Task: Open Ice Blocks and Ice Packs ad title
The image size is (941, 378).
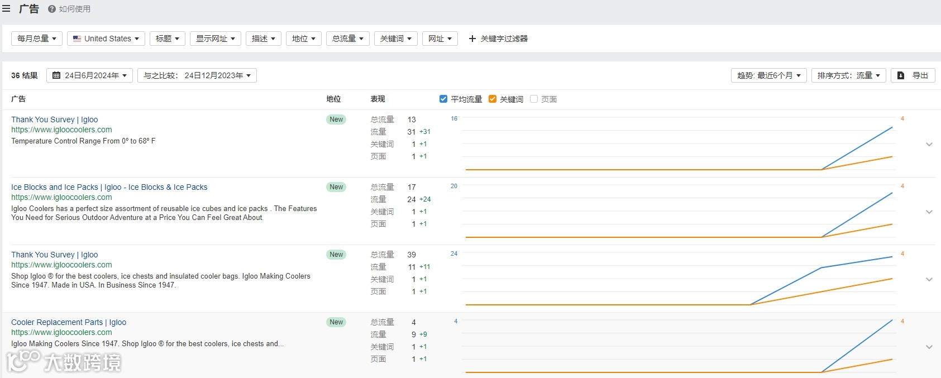Action: pos(109,187)
